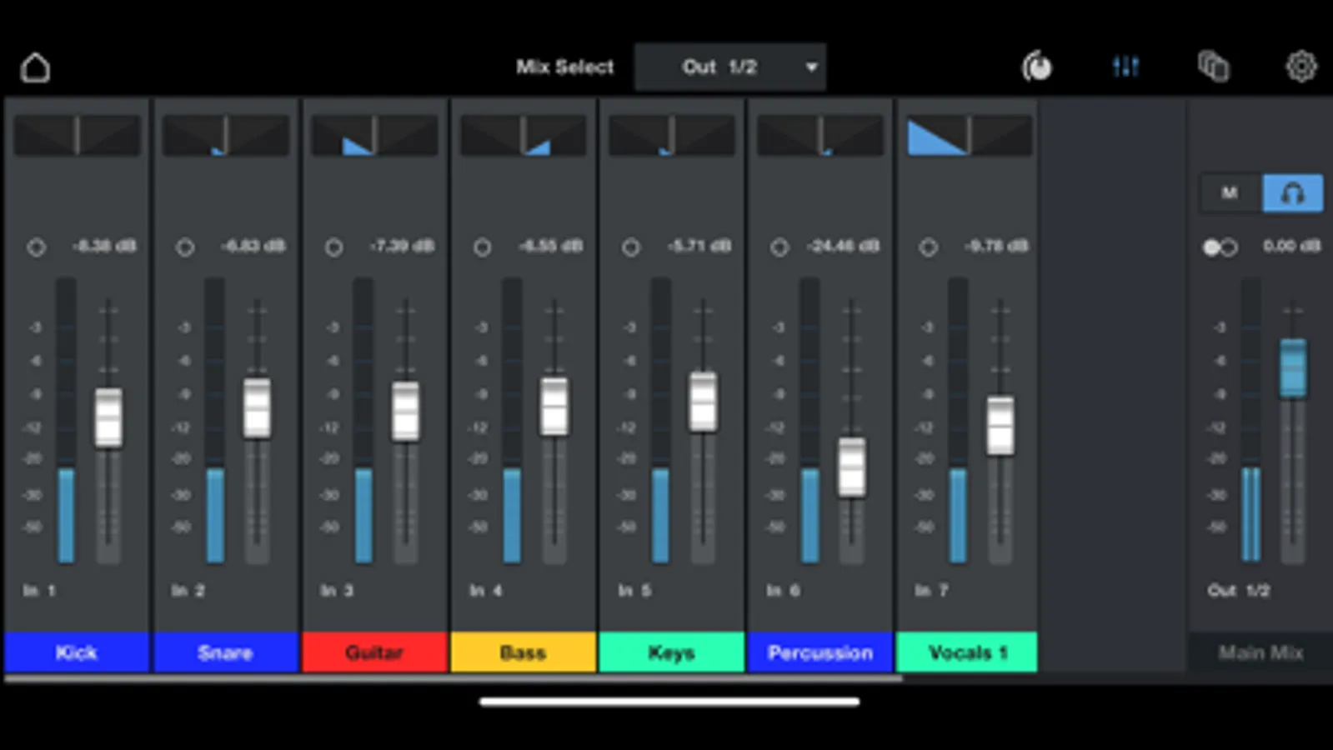Click the Mix Select label
The image size is (1333, 750).
click(564, 67)
